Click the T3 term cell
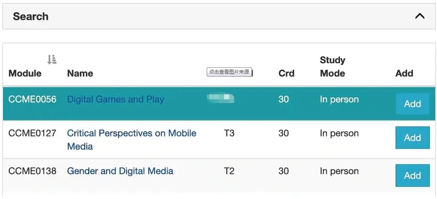 coord(229,133)
